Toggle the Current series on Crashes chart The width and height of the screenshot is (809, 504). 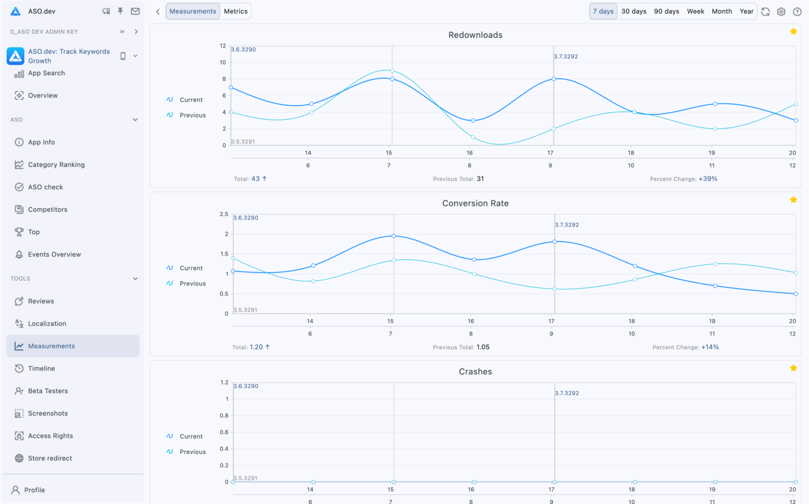[x=187, y=436]
